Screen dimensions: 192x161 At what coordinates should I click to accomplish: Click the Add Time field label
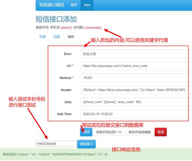coord(64,114)
